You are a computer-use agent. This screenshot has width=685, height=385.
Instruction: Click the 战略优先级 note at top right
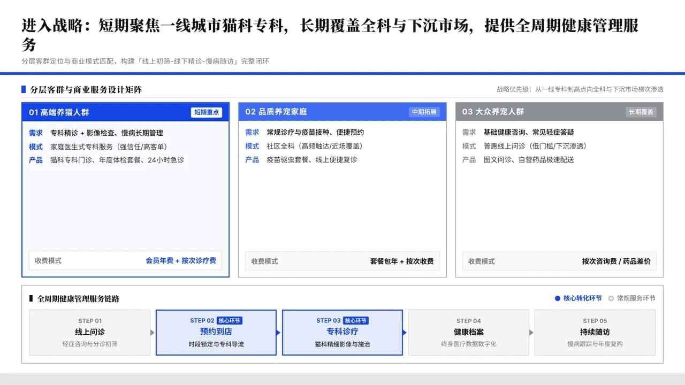tap(580, 89)
